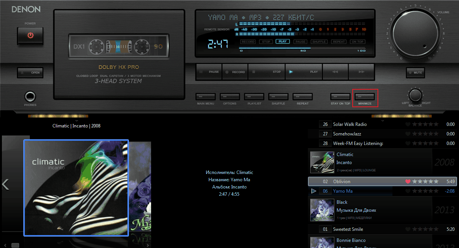Image resolution: width=459 pixels, height=248 pixels.
Task: Rate Solar Walk Radio five stars
Action: pyautogui.click(x=436, y=124)
